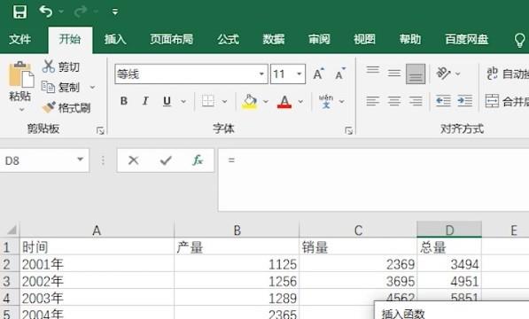Open the 百度网盘 tab
This screenshot has width=529, height=319.
point(467,40)
